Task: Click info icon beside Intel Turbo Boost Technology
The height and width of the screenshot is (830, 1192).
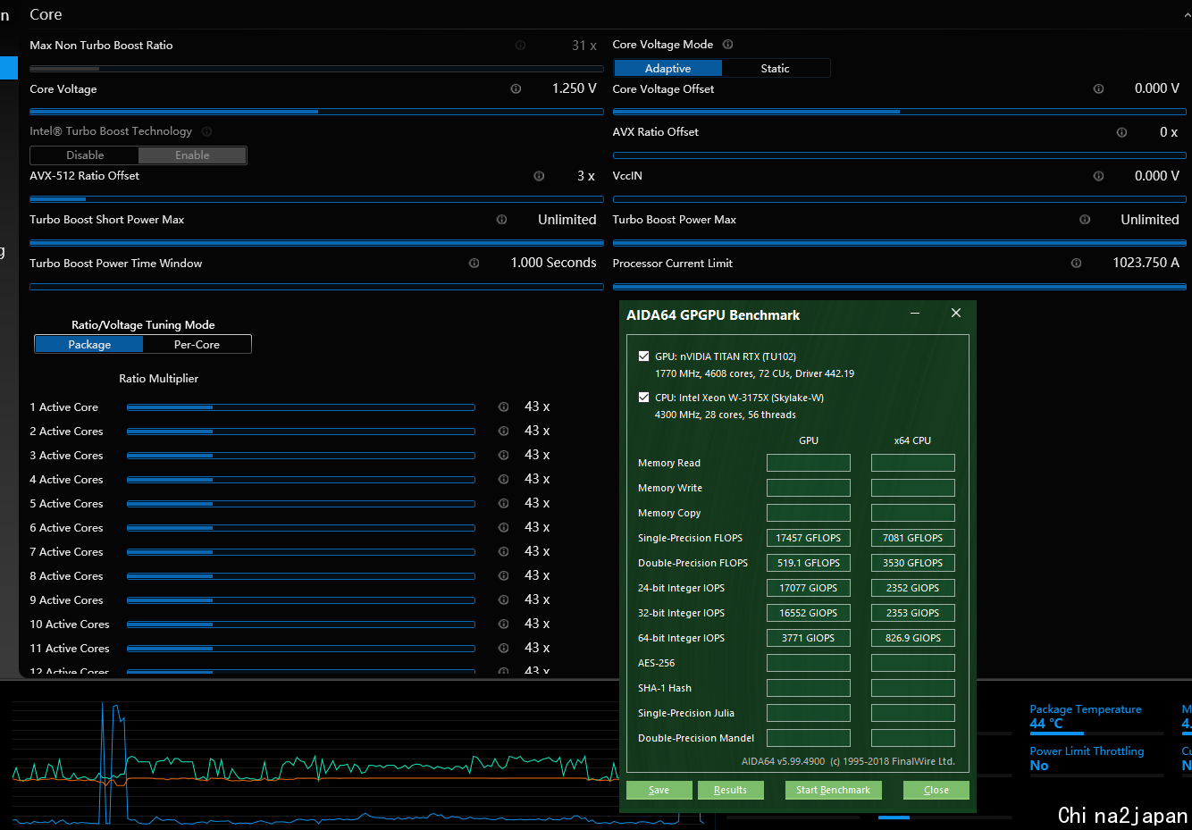Action: point(206,131)
